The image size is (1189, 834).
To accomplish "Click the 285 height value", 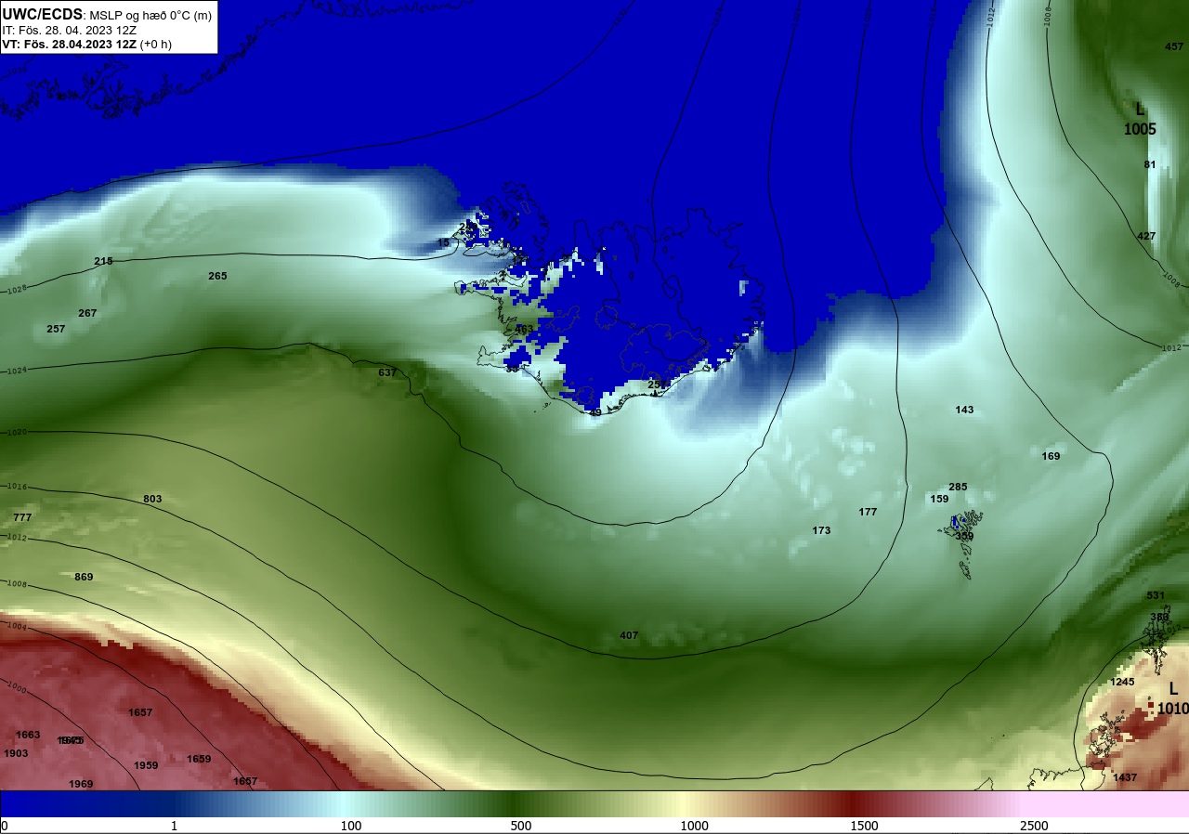I will pos(958,487).
